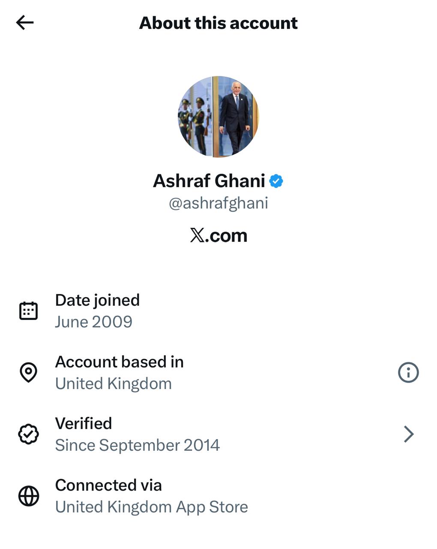437x549 pixels.
Task: Tap the "June 2009" join date text
Action: (x=93, y=322)
